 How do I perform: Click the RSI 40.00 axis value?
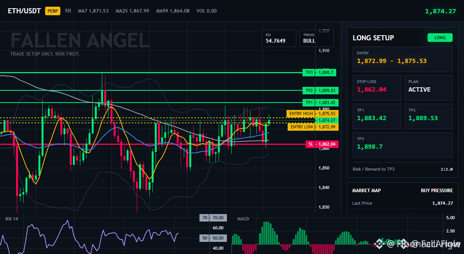click(218, 249)
